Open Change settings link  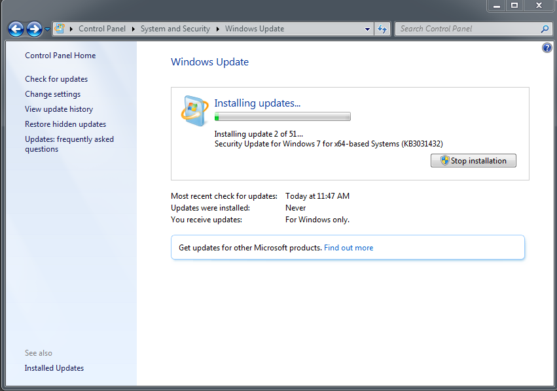click(x=52, y=94)
